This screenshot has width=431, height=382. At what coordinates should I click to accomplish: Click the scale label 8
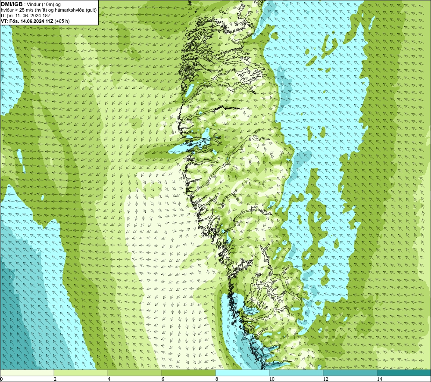pyautogui.click(x=217, y=379)
